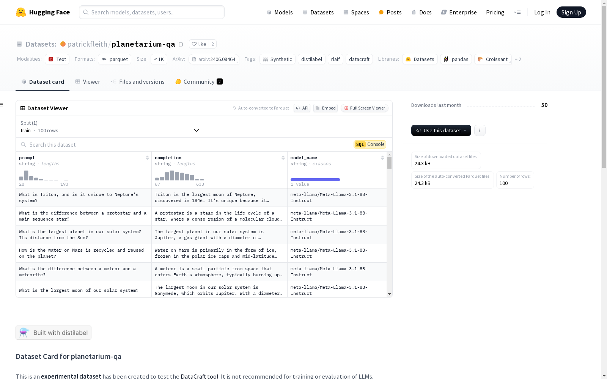The width and height of the screenshot is (607, 379).
Task: Select the largest moon question cell
Action: [83, 290]
